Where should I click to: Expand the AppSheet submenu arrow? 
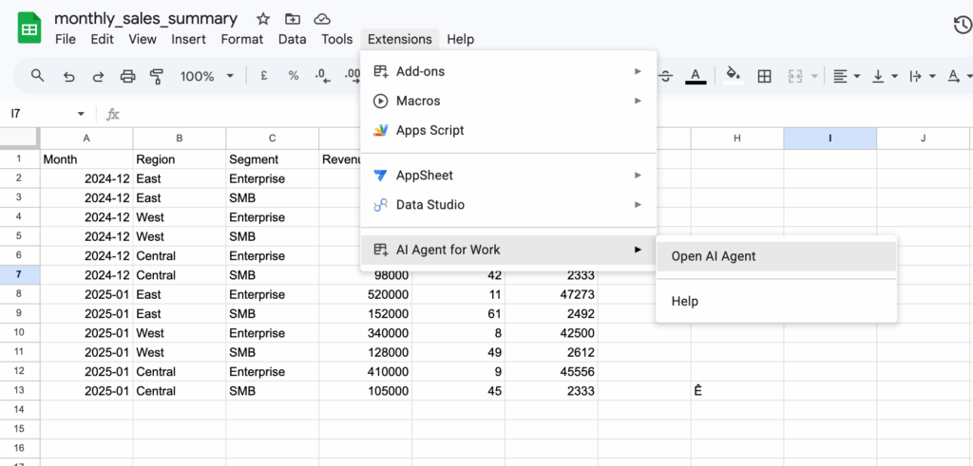click(x=638, y=176)
